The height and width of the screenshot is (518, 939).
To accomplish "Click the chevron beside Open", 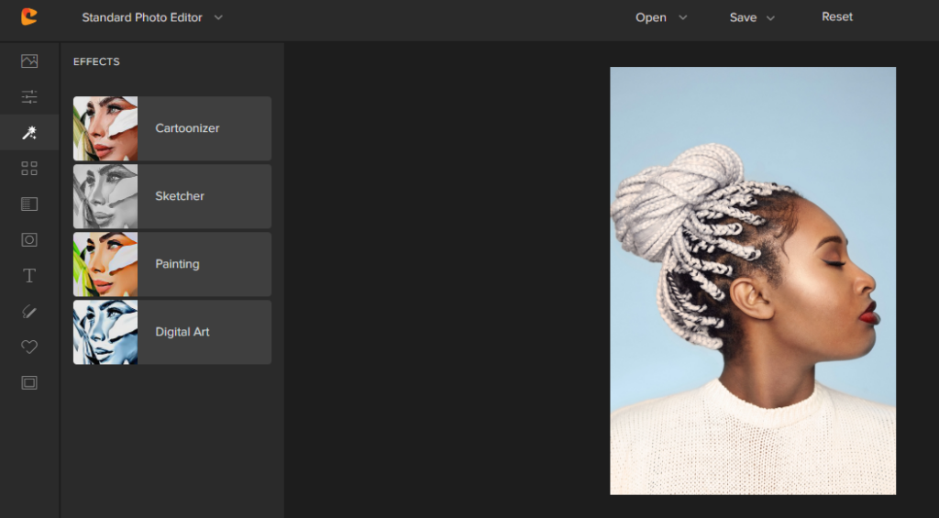I will click(682, 18).
